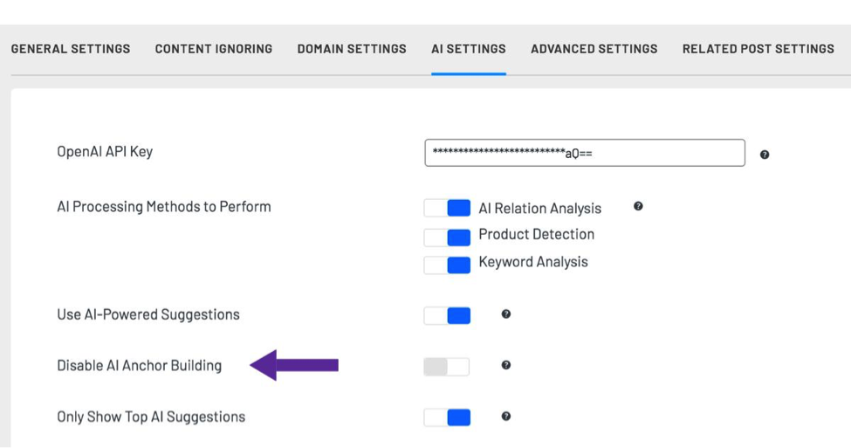Toggle the AI Relation Analysis switch
Screen dimensions: 851x448
tap(447, 208)
